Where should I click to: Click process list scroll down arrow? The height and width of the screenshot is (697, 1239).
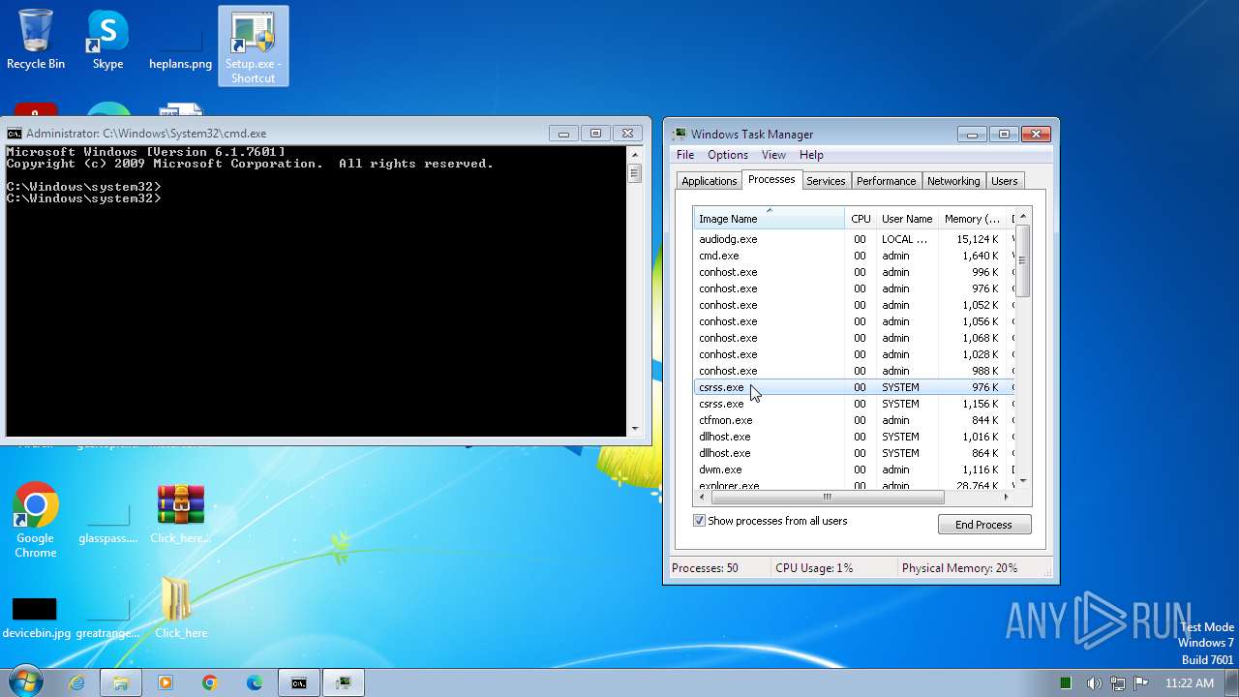tap(1023, 481)
